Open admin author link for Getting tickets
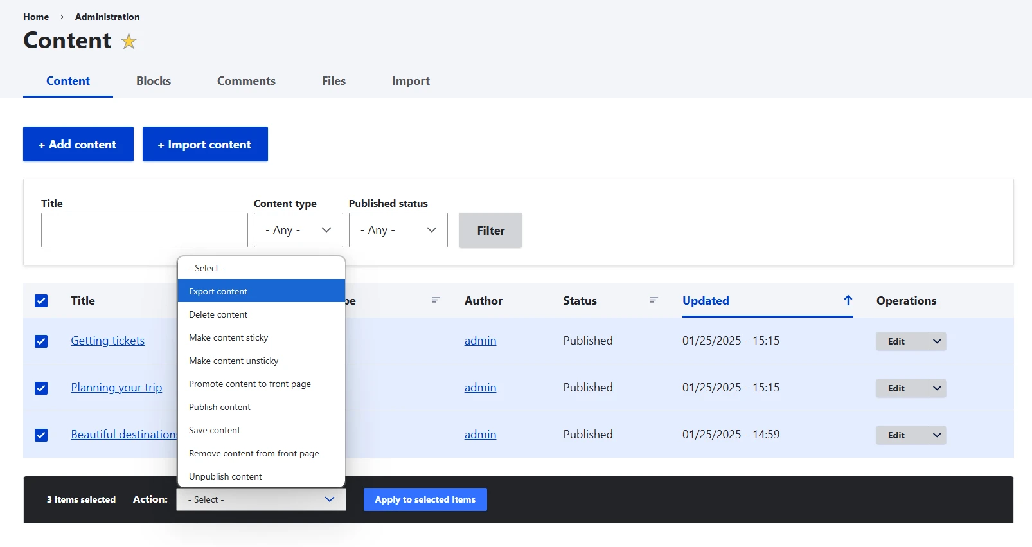 click(480, 341)
